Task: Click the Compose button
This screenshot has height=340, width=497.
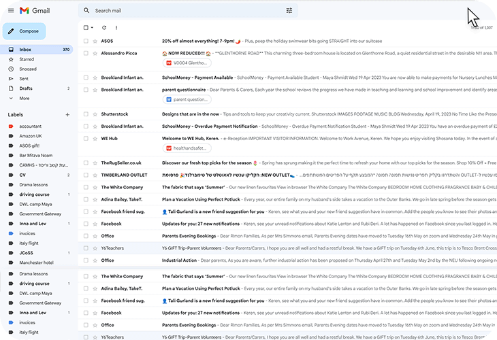Action: click(x=25, y=31)
